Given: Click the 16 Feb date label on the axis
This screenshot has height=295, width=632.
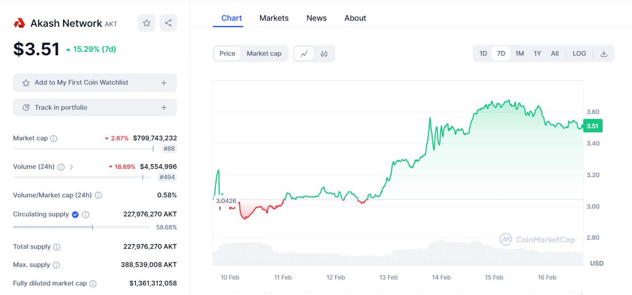Looking at the screenshot, I should pos(547,277).
